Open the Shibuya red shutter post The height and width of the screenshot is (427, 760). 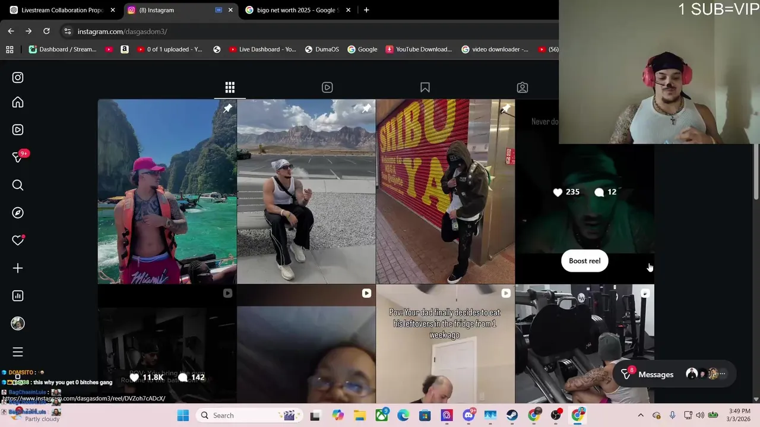pos(445,192)
